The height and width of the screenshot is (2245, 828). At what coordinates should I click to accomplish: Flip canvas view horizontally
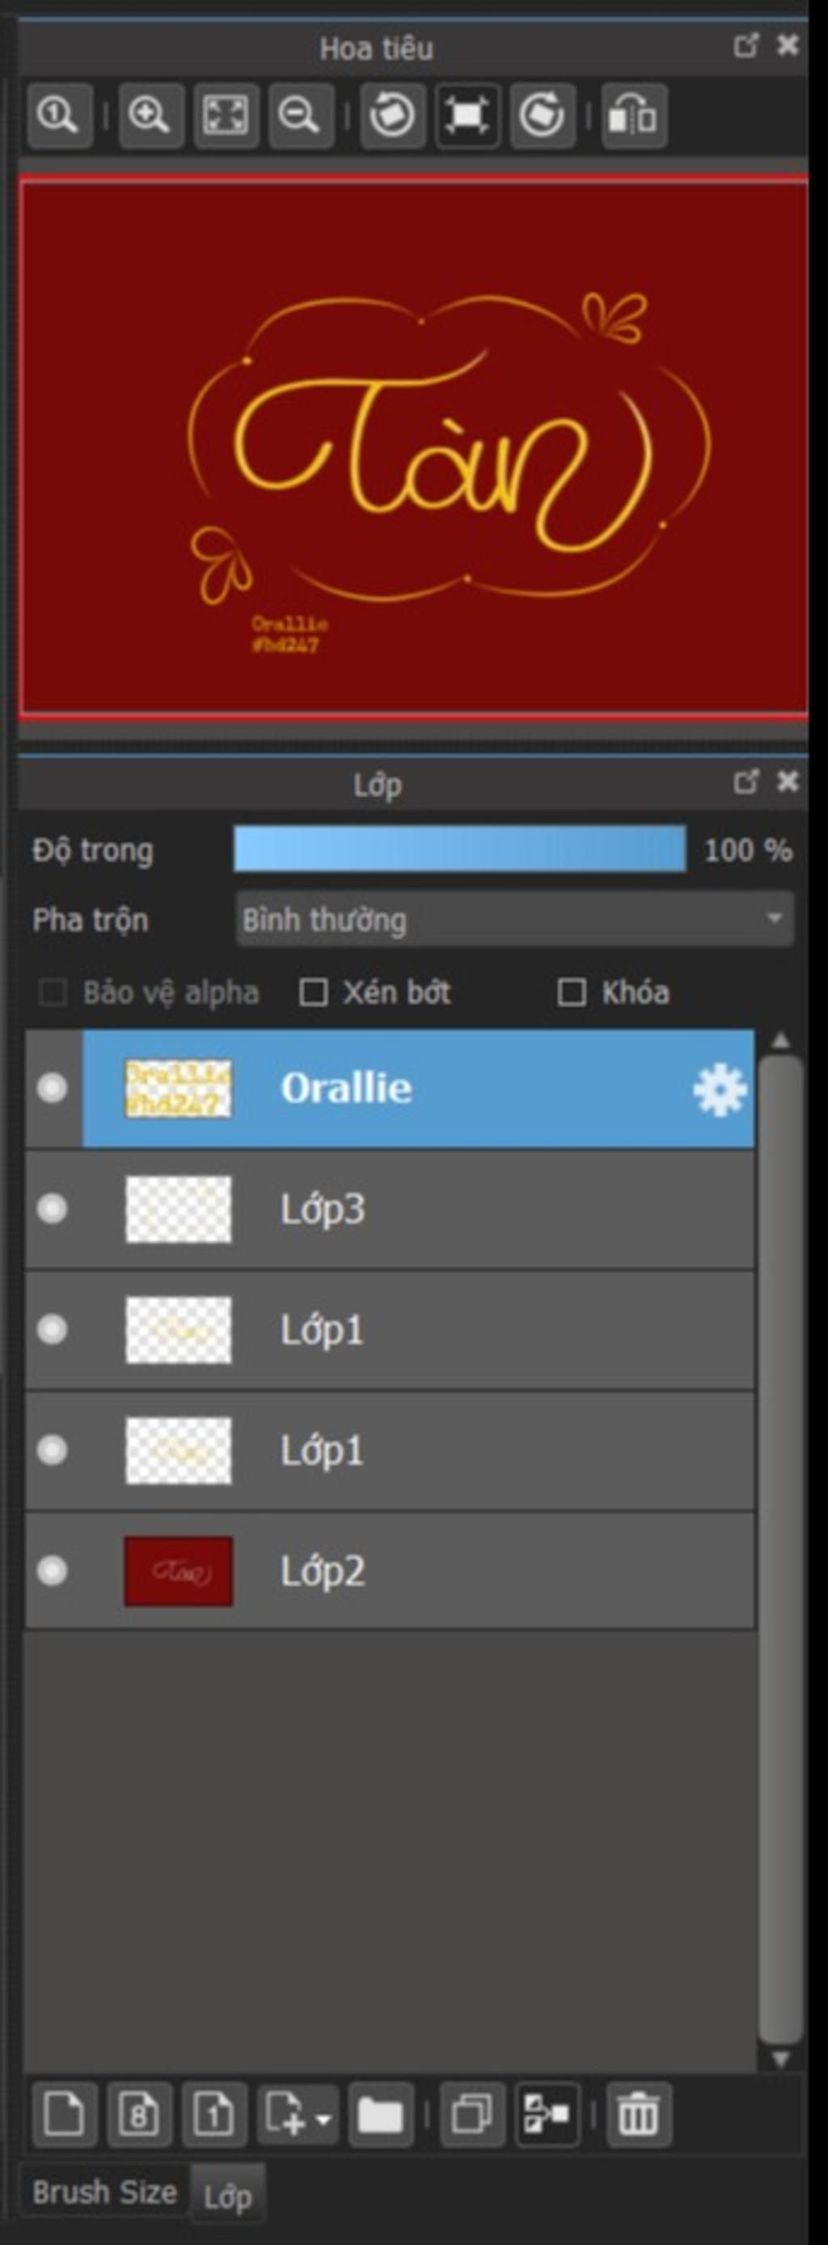634,115
